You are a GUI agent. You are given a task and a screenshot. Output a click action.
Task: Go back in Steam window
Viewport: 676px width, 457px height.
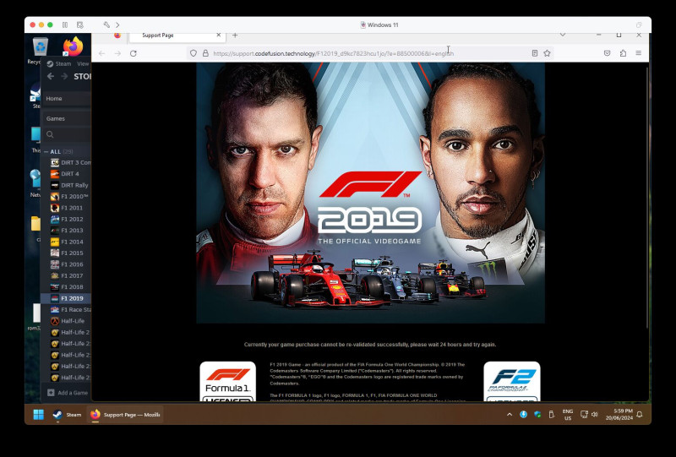tap(51, 76)
